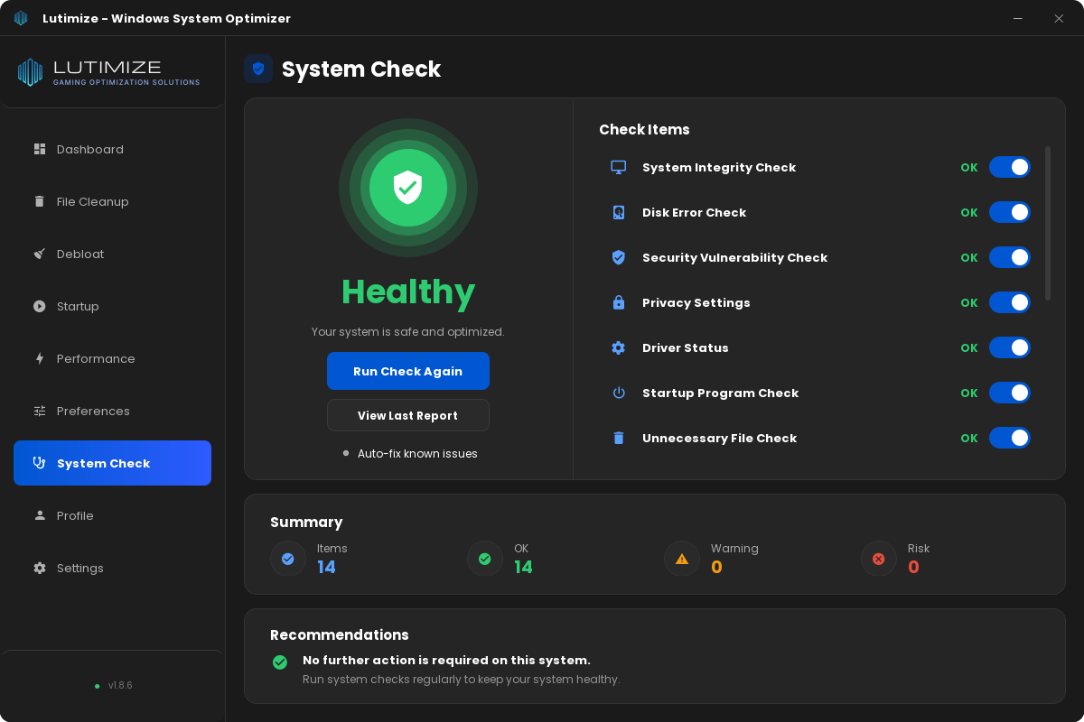Image resolution: width=1084 pixels, height=722 pixels.
Task: Click the gear icon for Driver Status
Action: [619, 347]
